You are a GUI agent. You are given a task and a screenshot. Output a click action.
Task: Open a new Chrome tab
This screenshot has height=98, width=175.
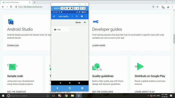pos(35,2)
